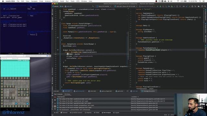The image size is (207, 116).
Task: Click the undo arrow icon in toolbar
Action: click(x=195, y=6)
